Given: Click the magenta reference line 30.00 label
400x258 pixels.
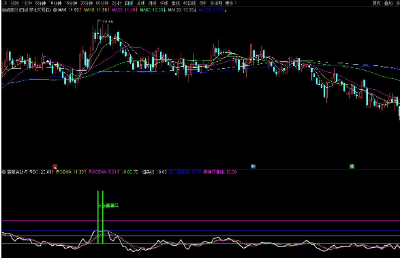Looking at the screenshot, I should coord(220,172).
